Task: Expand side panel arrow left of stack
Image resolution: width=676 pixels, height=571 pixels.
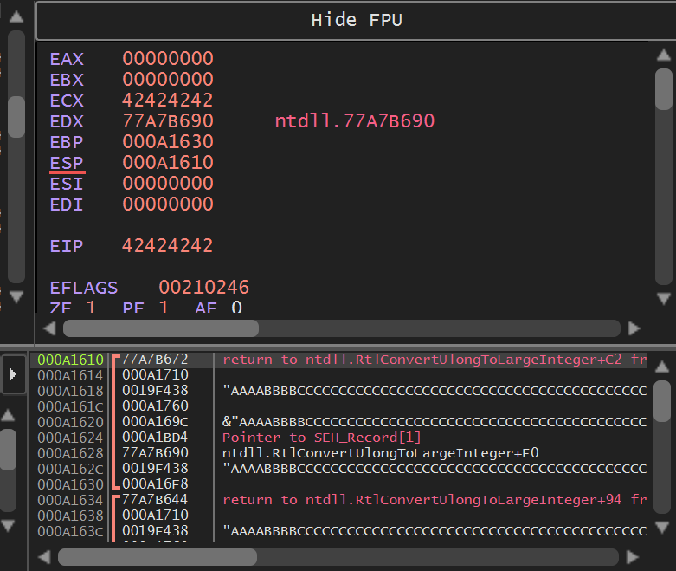Action: click(x=14, y=374)
